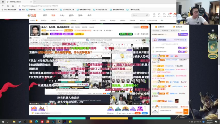Expand the 分类 dropdown menu
This screenshot has height=124, width=220.
click(x=62, y=15)
